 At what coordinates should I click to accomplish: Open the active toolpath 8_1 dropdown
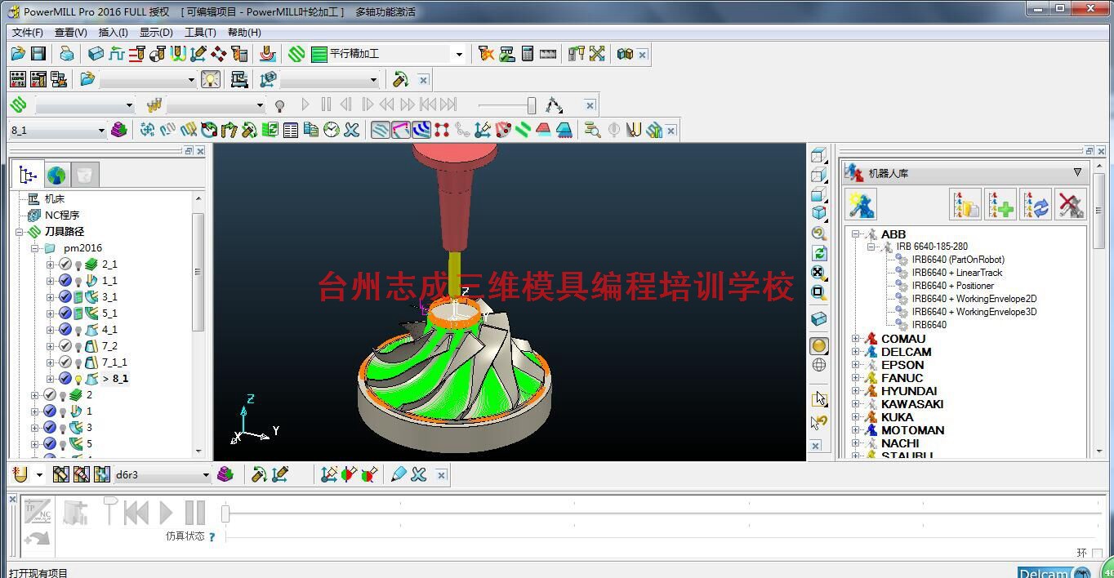point(101,130)
